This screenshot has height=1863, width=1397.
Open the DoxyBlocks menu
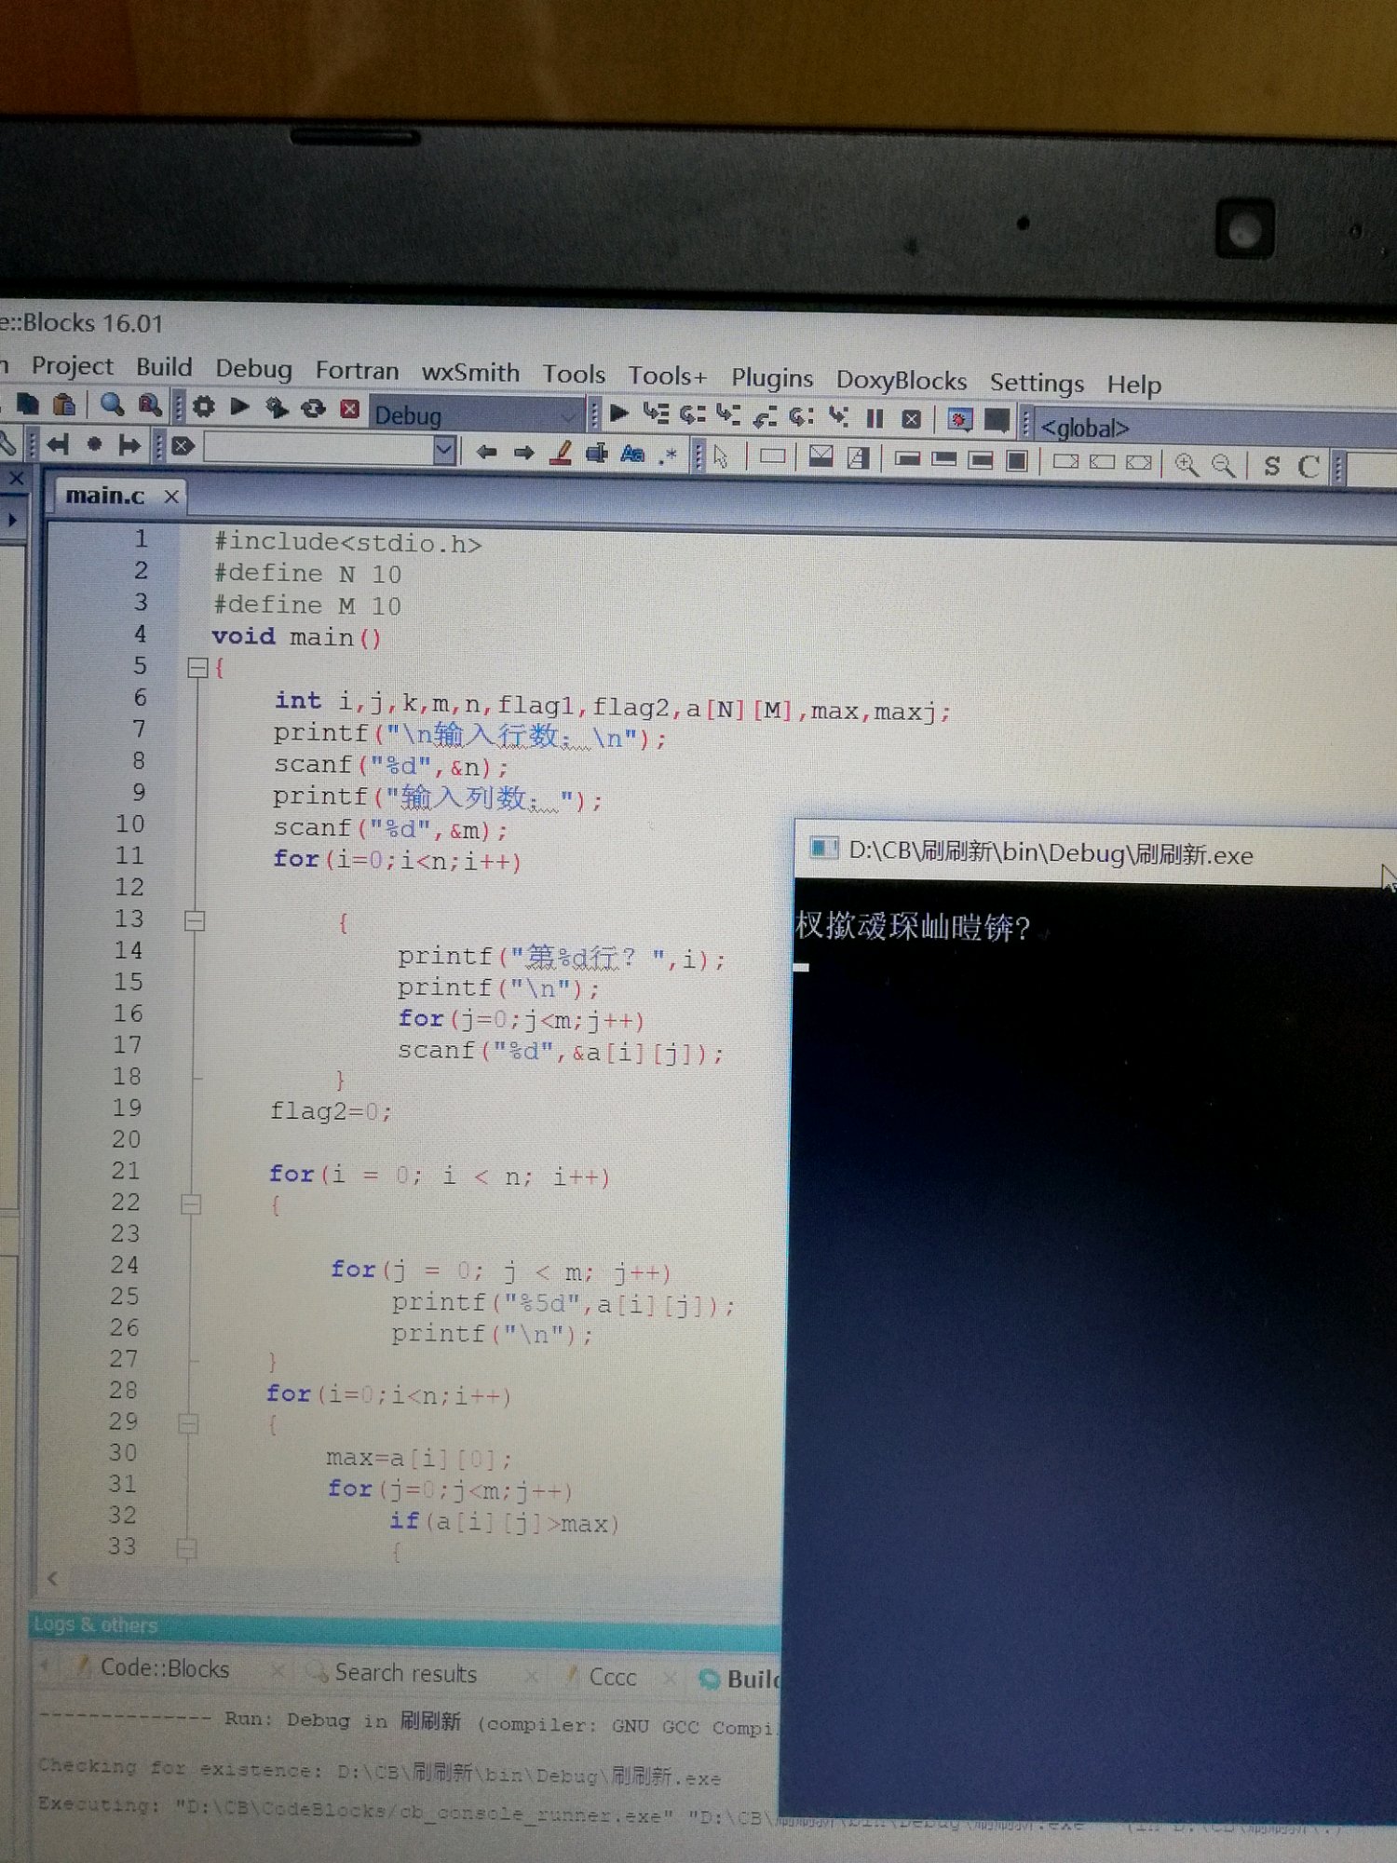tap(901, 381)
